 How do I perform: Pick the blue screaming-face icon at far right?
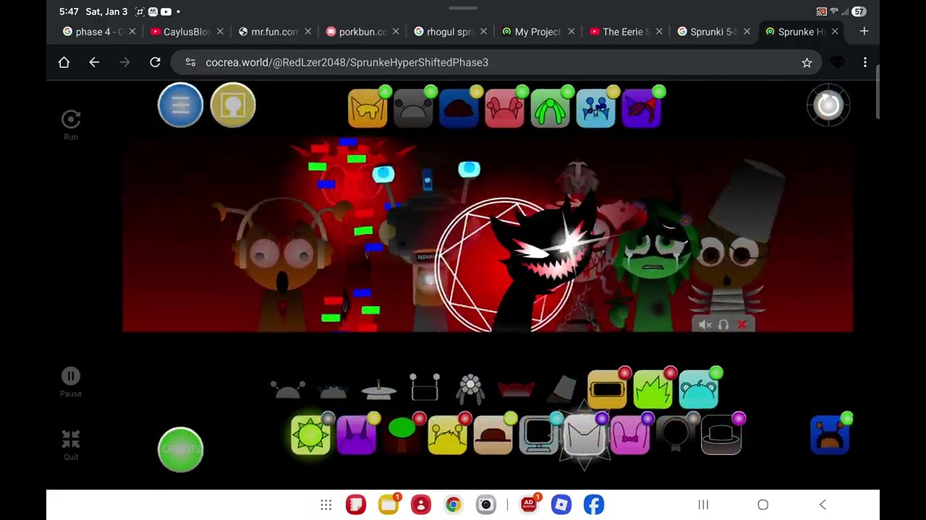coord(830,435)
